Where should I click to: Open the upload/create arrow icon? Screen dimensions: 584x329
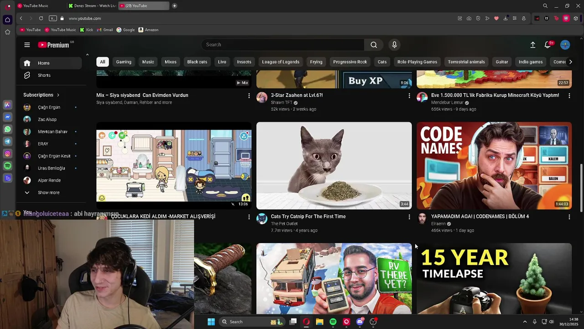pyautogui.click(x=532, y=45)
